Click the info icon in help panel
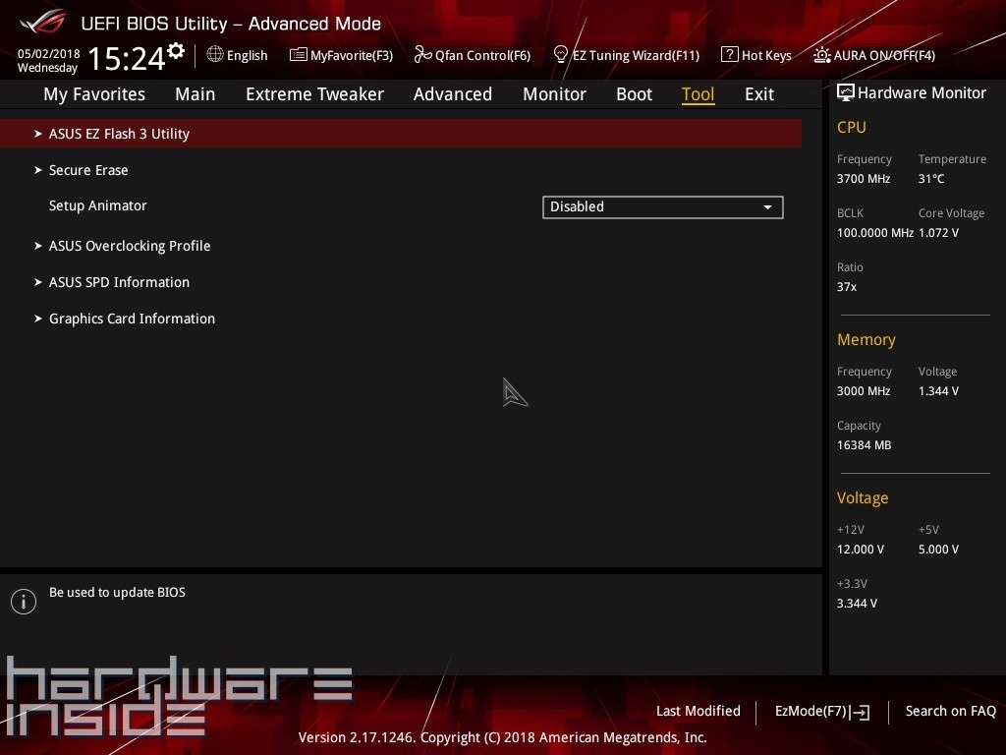1006x755 pixels. tap(23, 602)
